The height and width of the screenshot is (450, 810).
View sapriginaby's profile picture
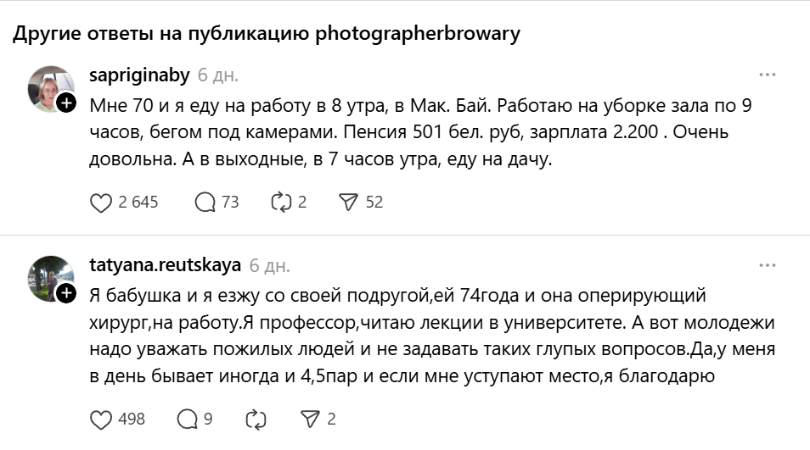51,87
